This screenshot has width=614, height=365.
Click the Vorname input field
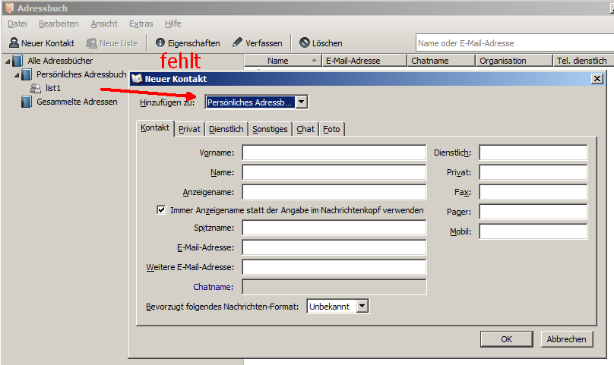pos(334,153)
